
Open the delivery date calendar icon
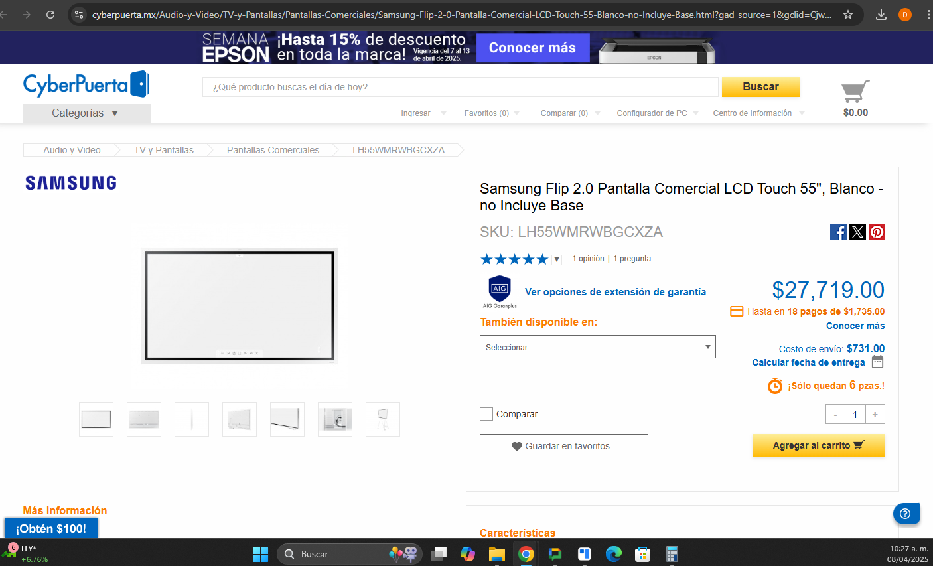coord(877,362)
